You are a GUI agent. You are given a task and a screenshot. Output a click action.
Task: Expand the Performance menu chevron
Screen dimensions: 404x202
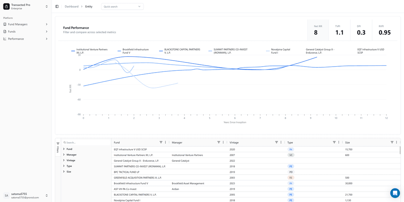(47, 39)
